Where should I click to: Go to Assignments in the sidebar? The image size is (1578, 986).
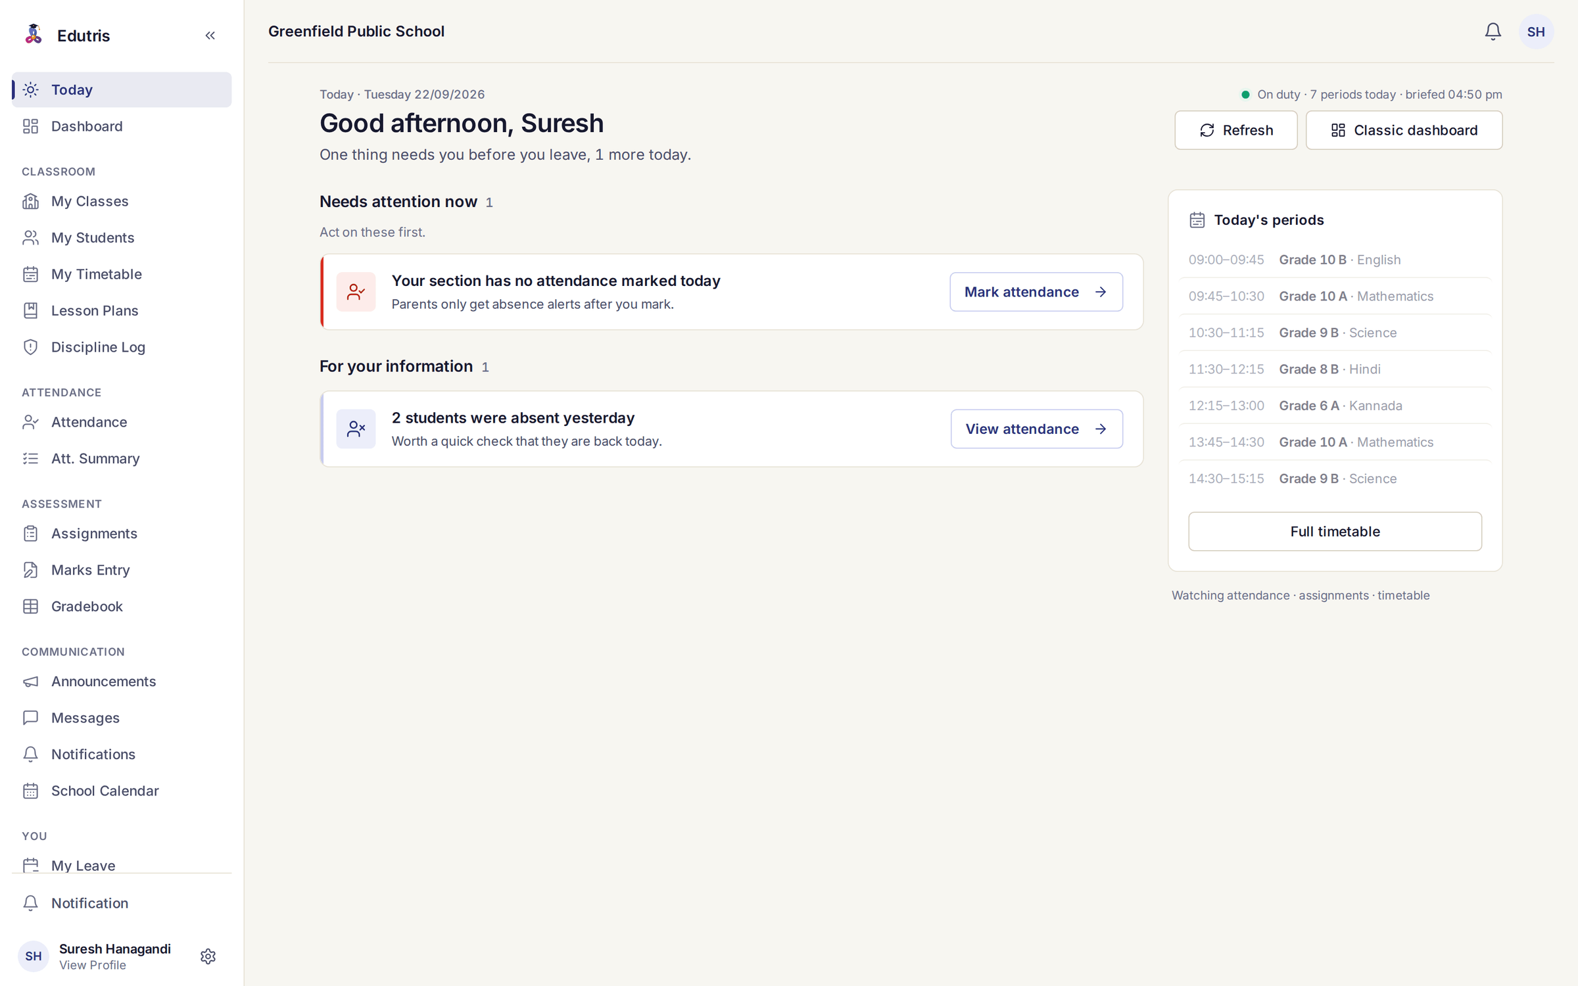tap(122, 534)
